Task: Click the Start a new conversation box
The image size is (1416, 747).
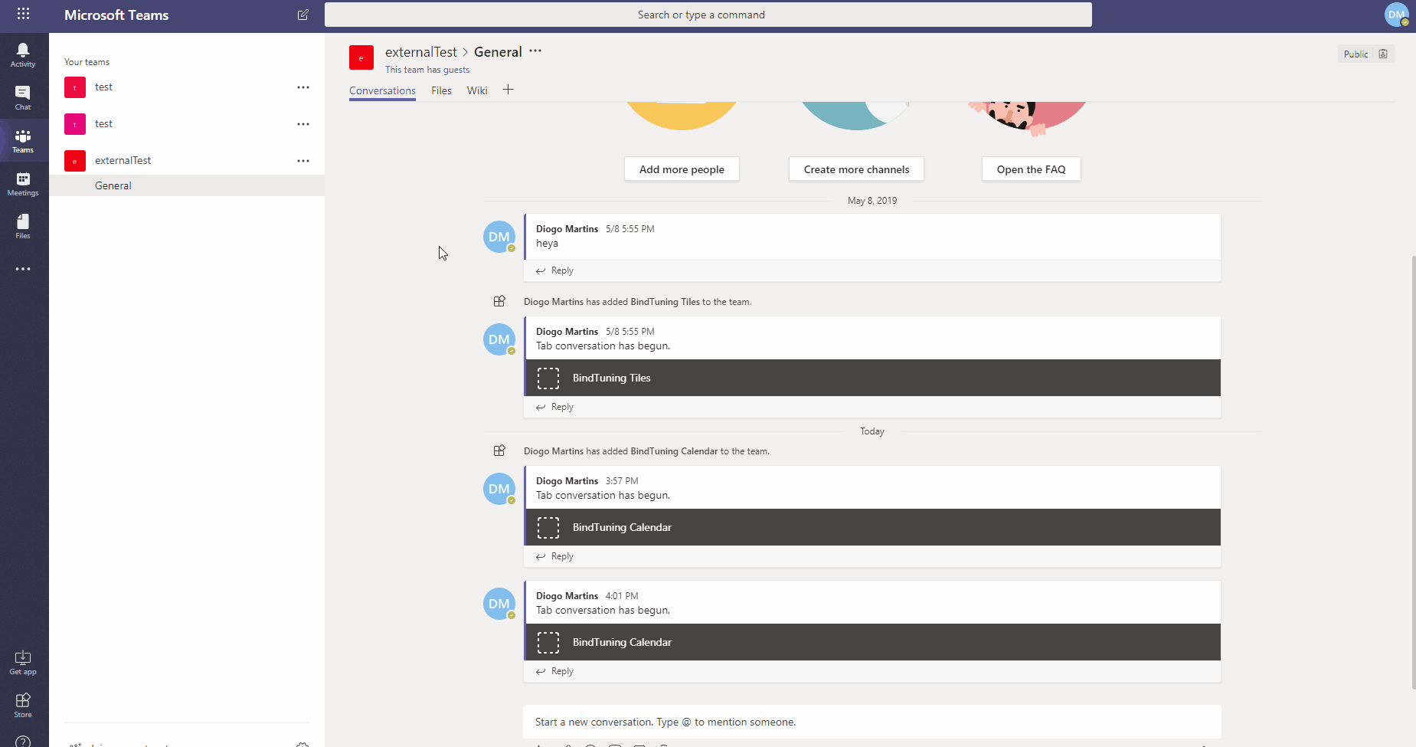Action: coord(872,722)
